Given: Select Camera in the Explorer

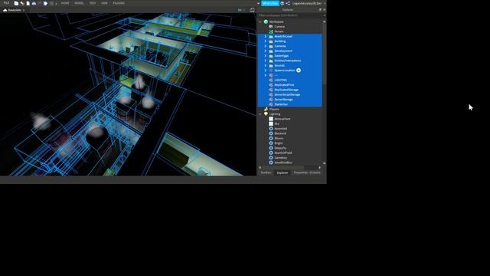Looking at the screenshot, I should coord(279,27).
